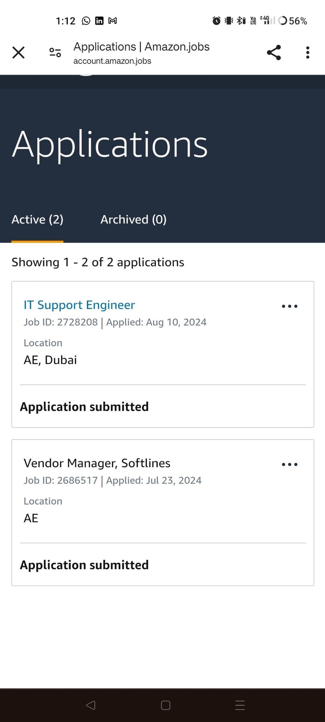Open IT Support Engineer job link

click(x=79, y=305)
